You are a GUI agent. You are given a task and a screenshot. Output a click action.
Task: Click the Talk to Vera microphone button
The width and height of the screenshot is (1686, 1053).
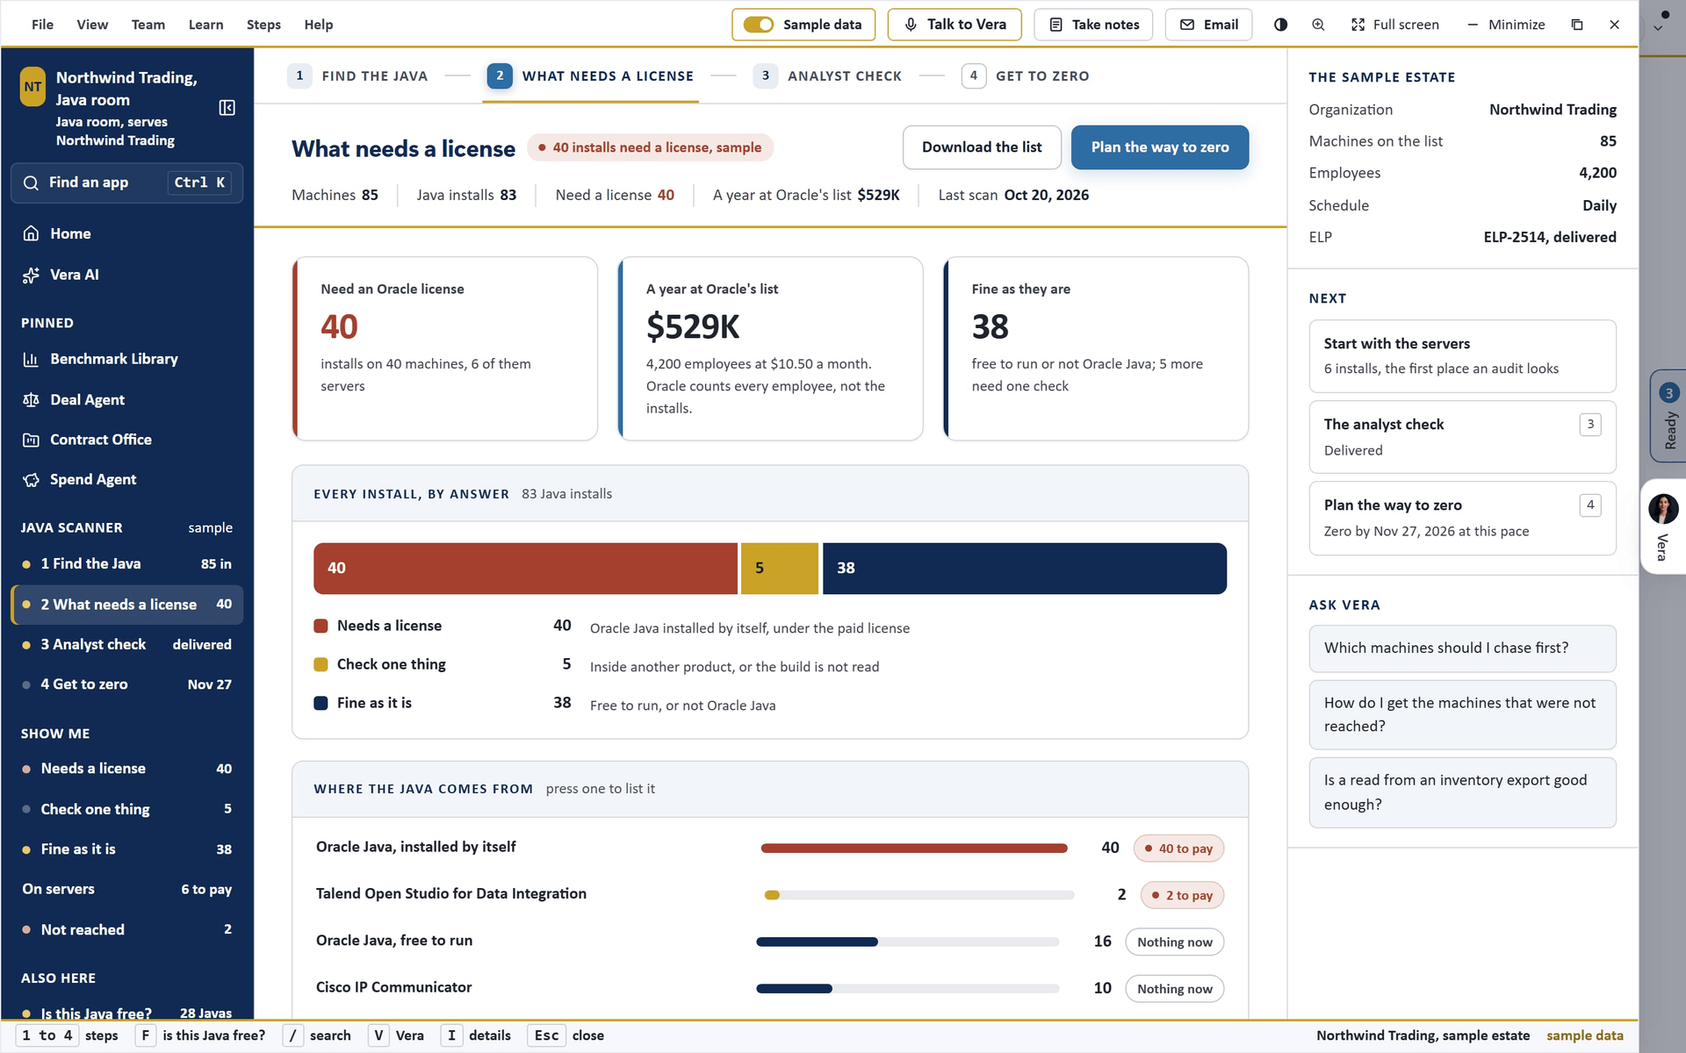tap(955, 25)
